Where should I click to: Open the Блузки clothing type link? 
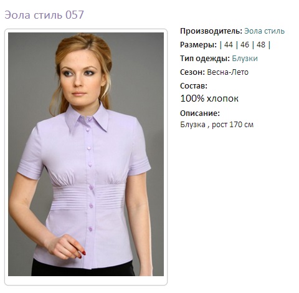pyautogui.click(x=245, y=59)
